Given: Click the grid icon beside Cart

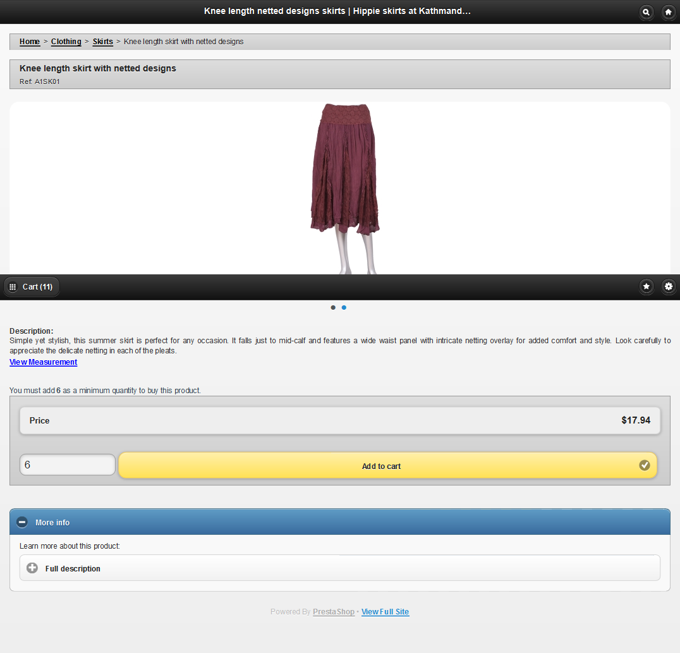Looking at the screenshot, I should point(13,287).
